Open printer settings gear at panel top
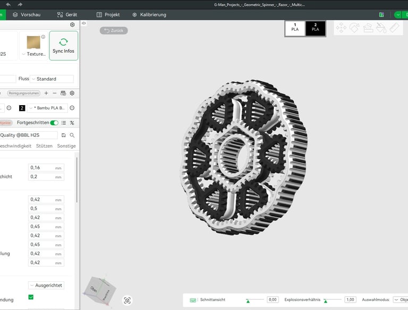Screen dimensions: 408x310 point(72,24)
